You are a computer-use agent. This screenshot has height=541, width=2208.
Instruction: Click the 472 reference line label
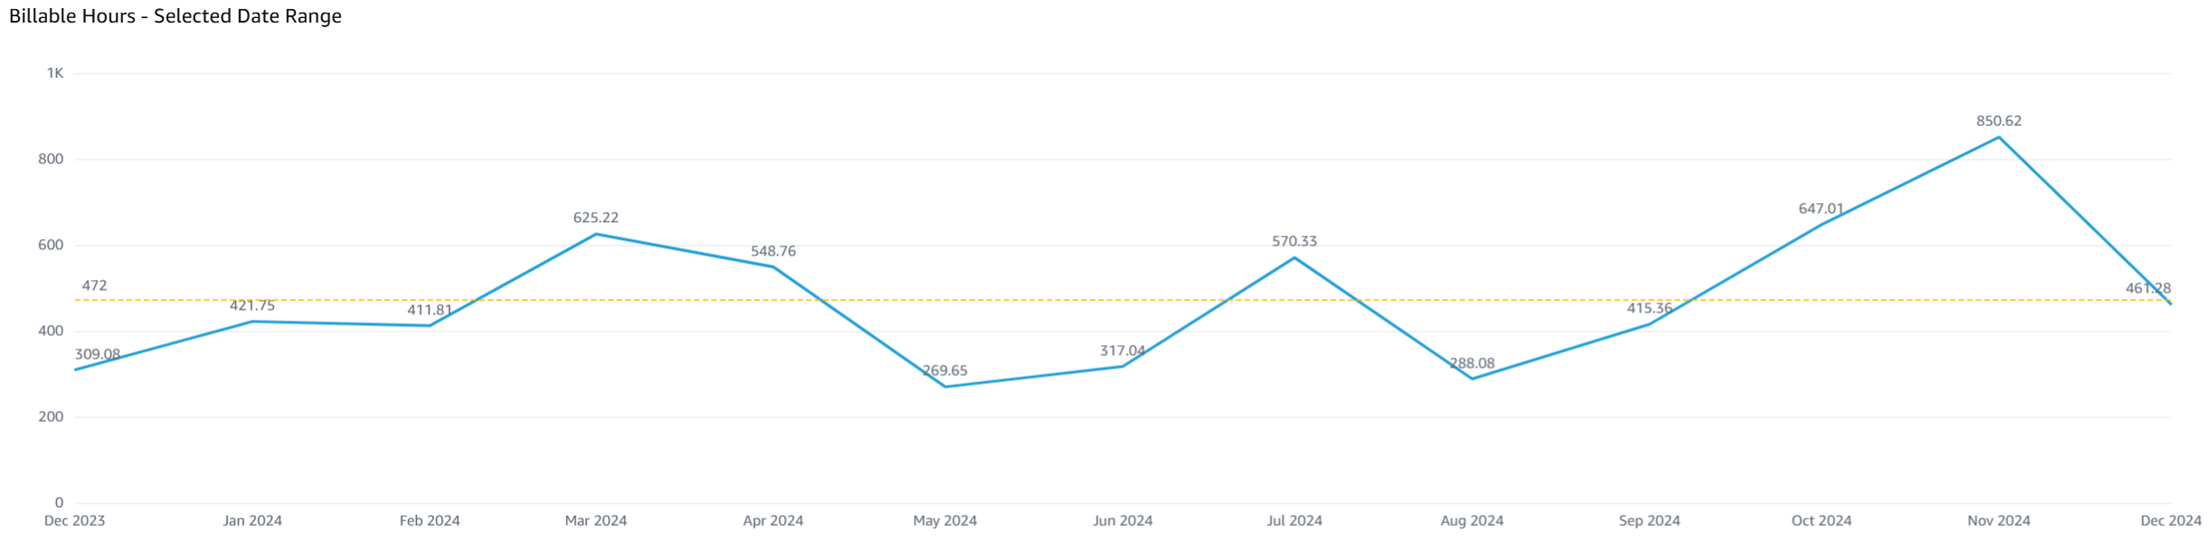click(94, 285)
